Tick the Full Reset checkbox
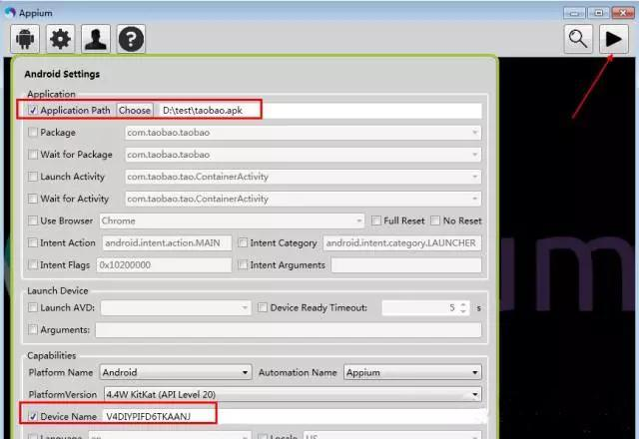The width and height of the screenshot is (639, 439). coord(376,220)
